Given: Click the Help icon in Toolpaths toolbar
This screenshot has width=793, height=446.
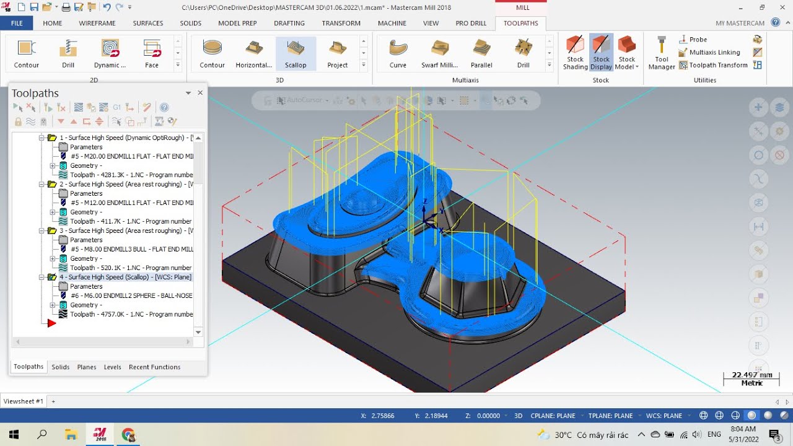Looking at the screenshot, I should click(x=164, y=107).
